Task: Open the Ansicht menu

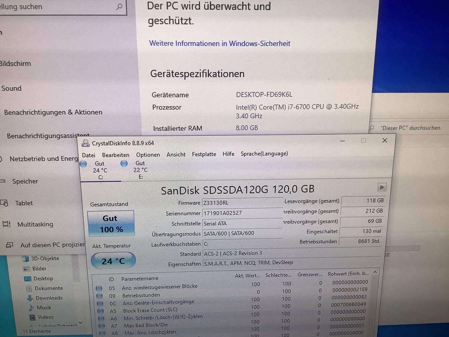Action: pos(176,154)
